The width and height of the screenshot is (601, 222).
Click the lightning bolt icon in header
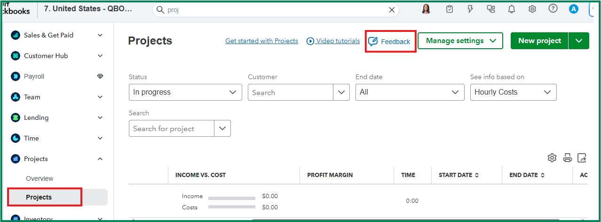(x=470, y=9)
